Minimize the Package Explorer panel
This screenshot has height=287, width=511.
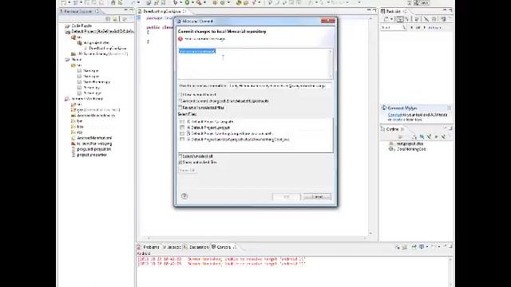click(126, 10)
